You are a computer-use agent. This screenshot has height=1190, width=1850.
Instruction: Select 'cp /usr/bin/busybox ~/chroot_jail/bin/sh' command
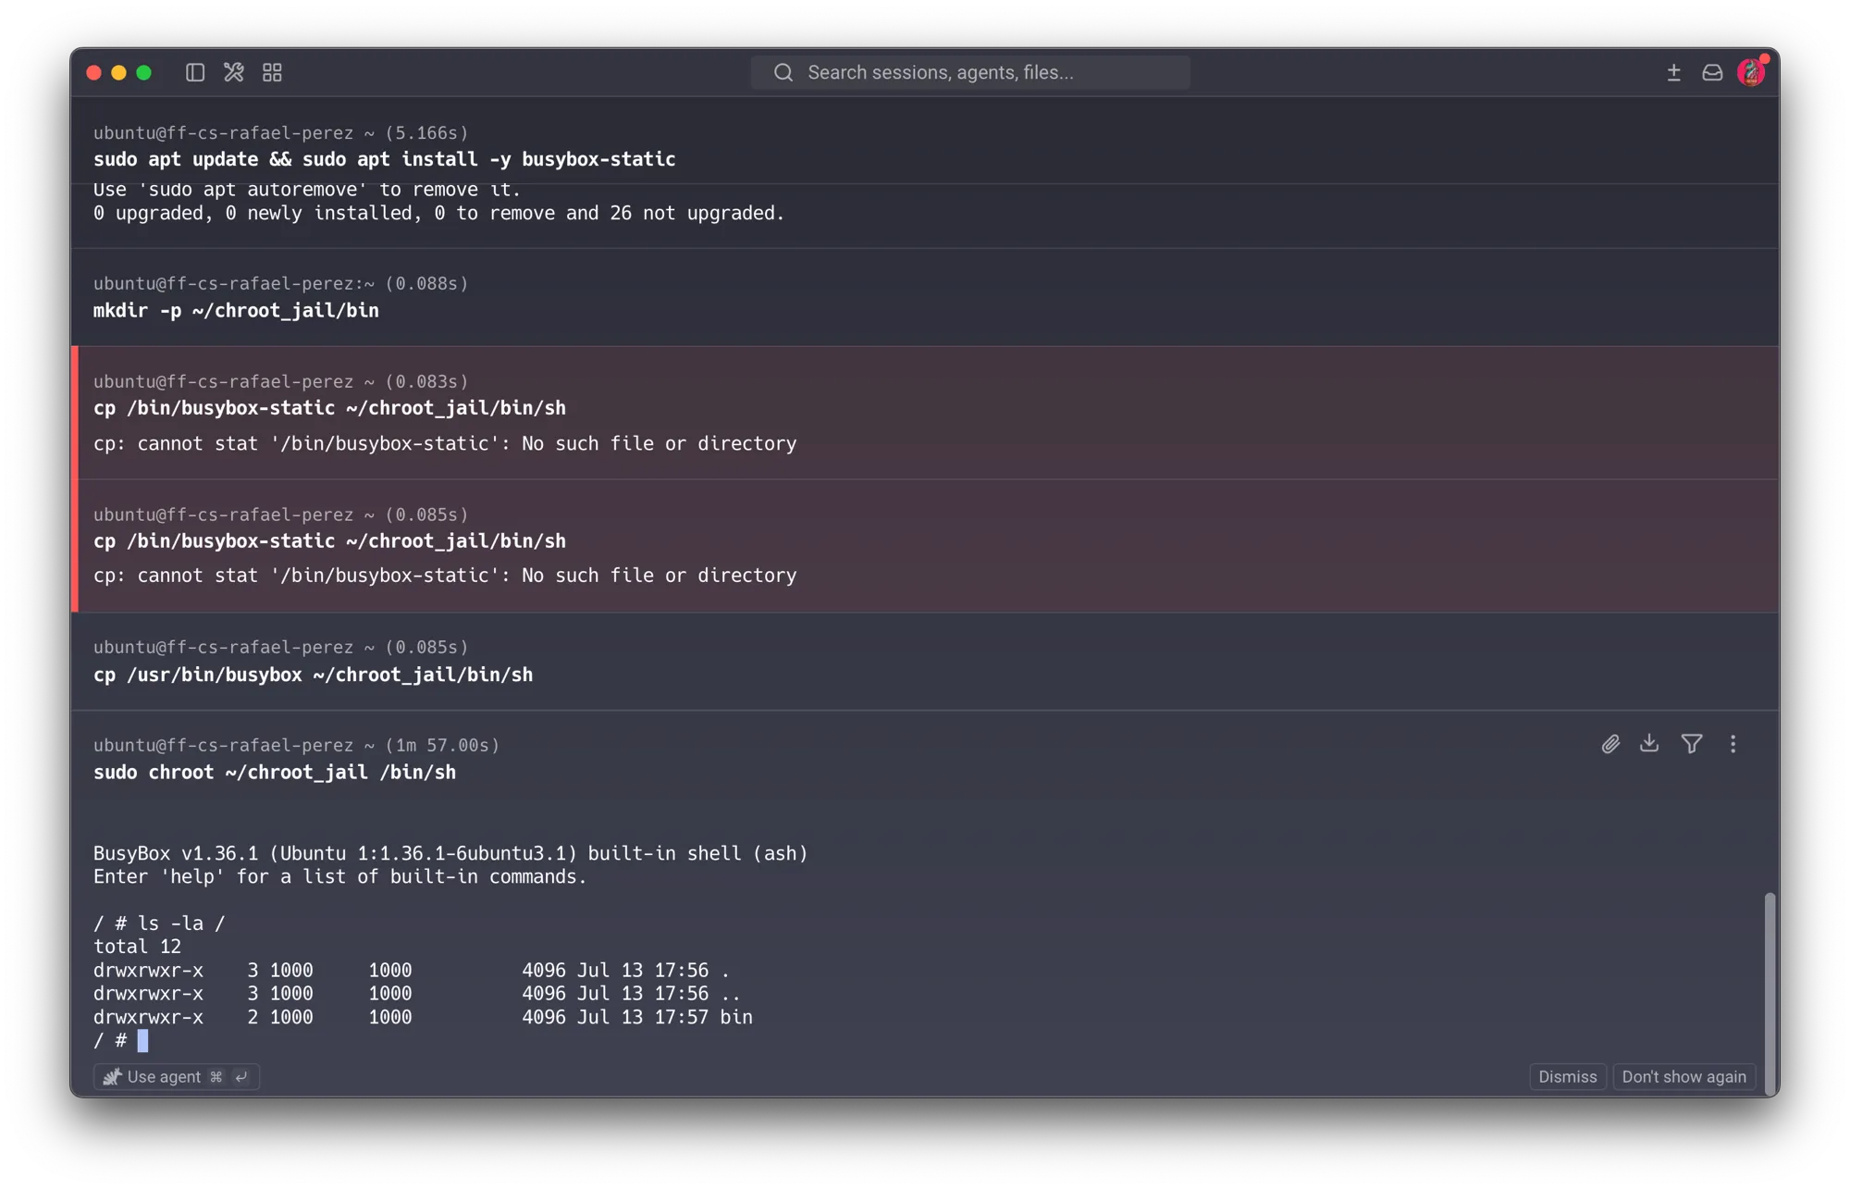pyautogui.click(x=313, y=675)
